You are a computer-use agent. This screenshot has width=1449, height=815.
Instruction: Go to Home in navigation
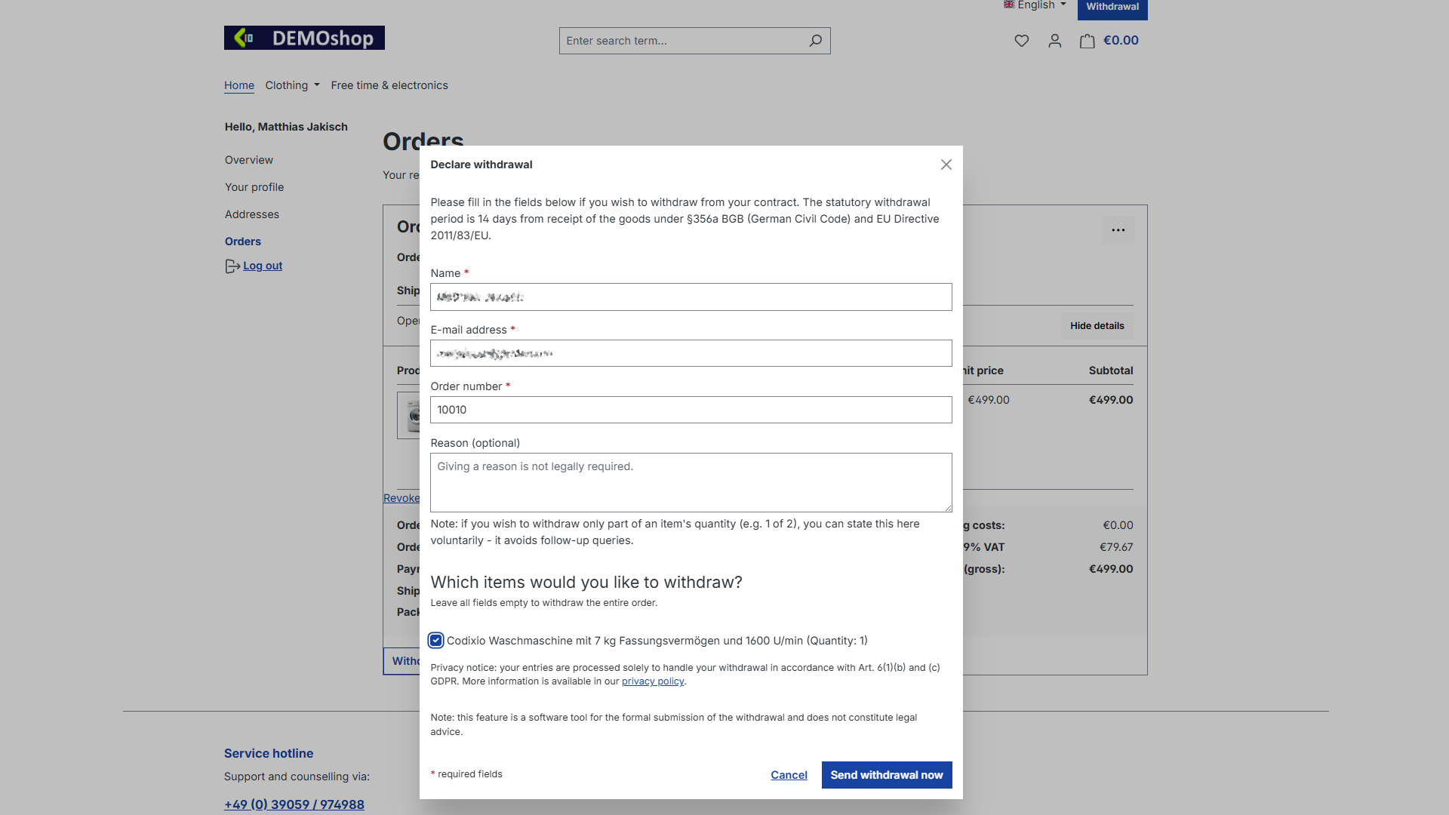tap(239, 85)
